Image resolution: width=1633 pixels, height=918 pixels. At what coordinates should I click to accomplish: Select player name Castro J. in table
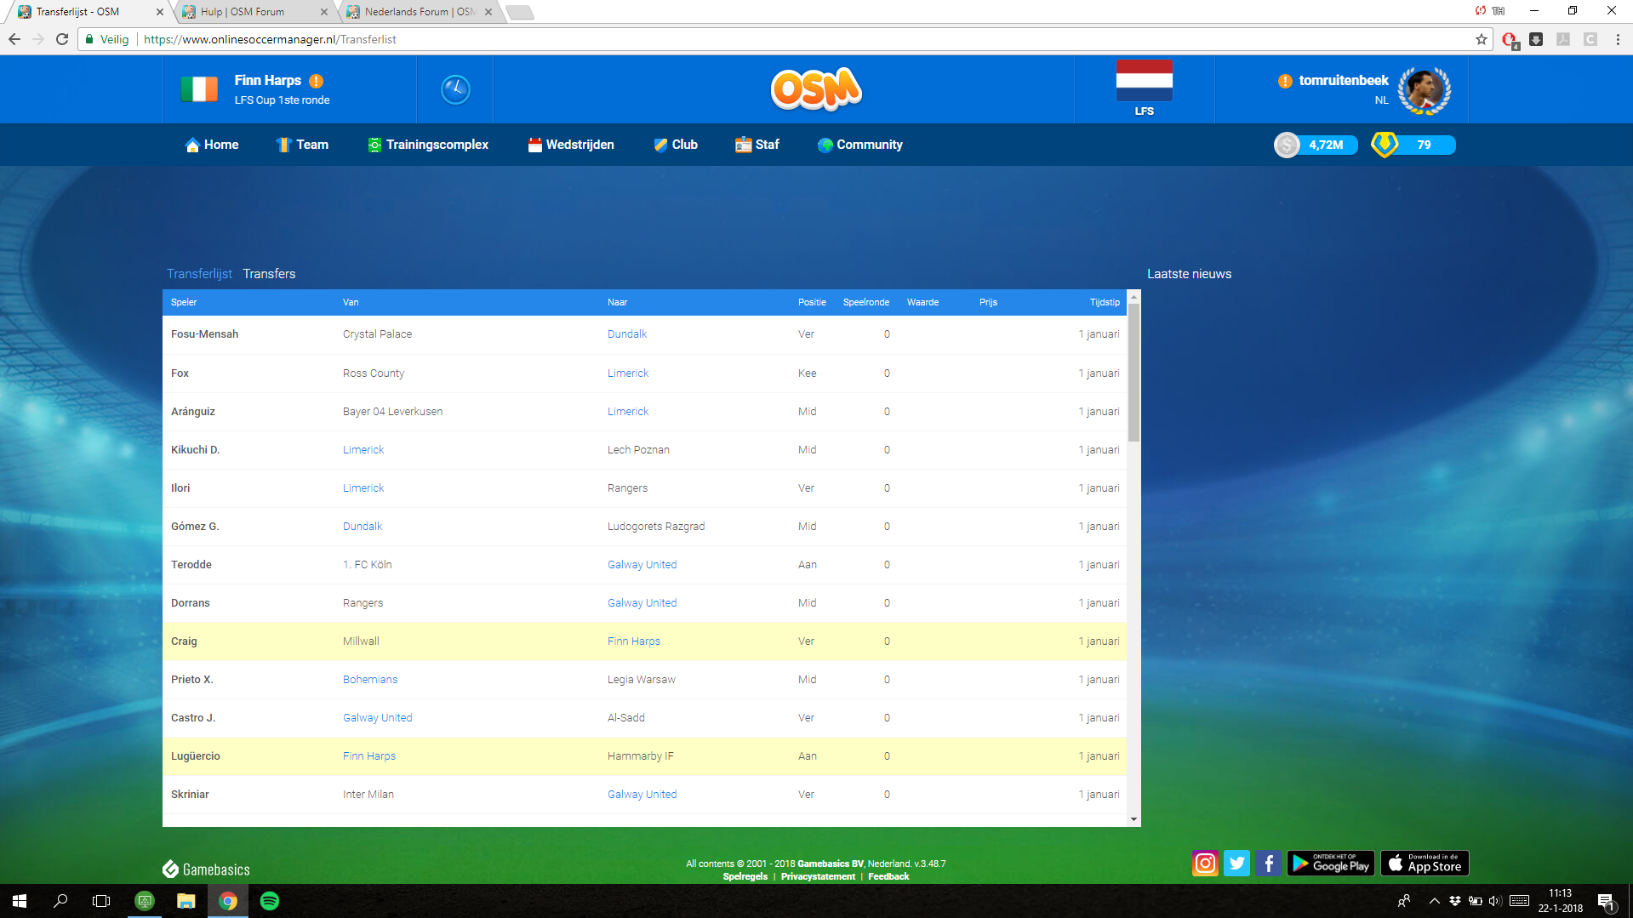point(193,718)
